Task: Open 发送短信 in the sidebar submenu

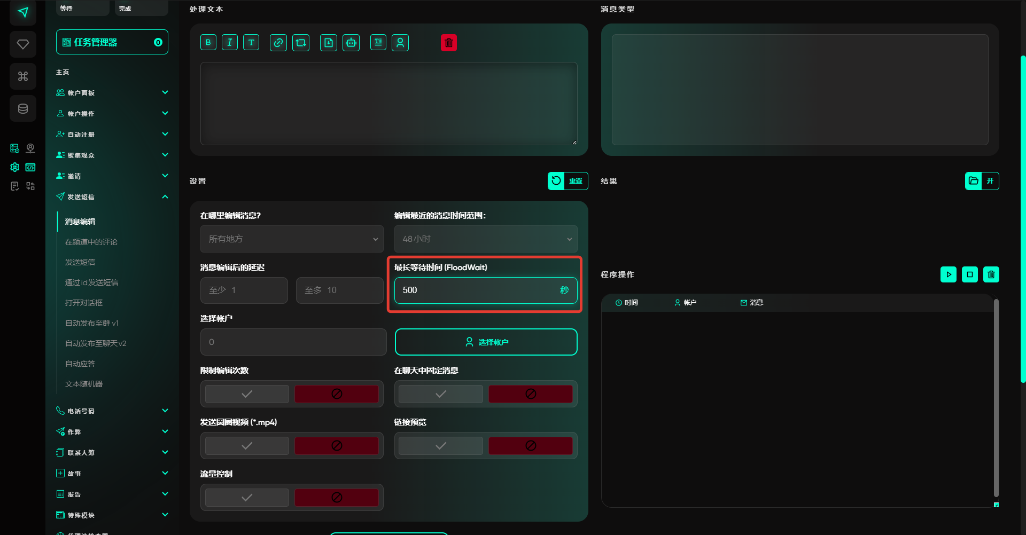Action: click(x=80, y=262)
